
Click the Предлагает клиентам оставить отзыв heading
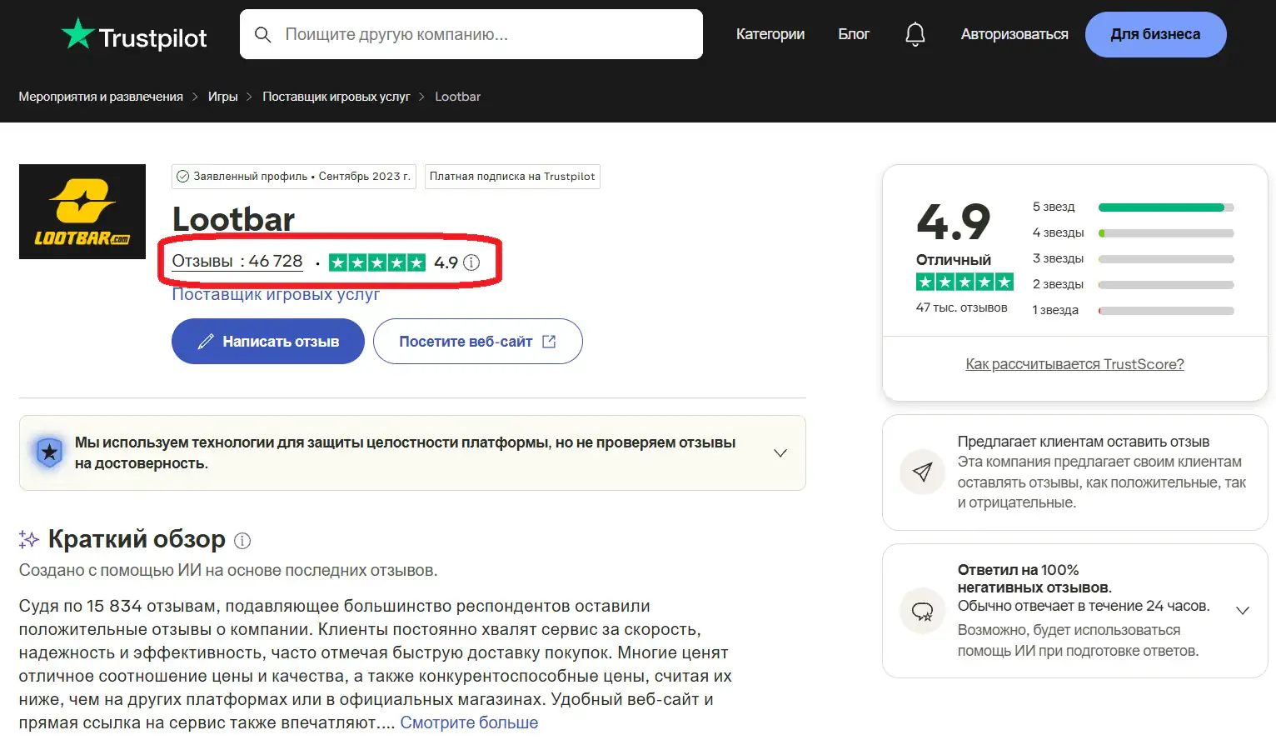pos(1084,442)
